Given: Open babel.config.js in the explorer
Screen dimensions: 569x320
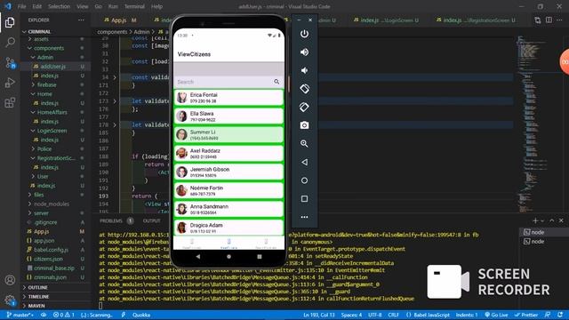Looking at the screenshot, I should click(x=51, y=250).
